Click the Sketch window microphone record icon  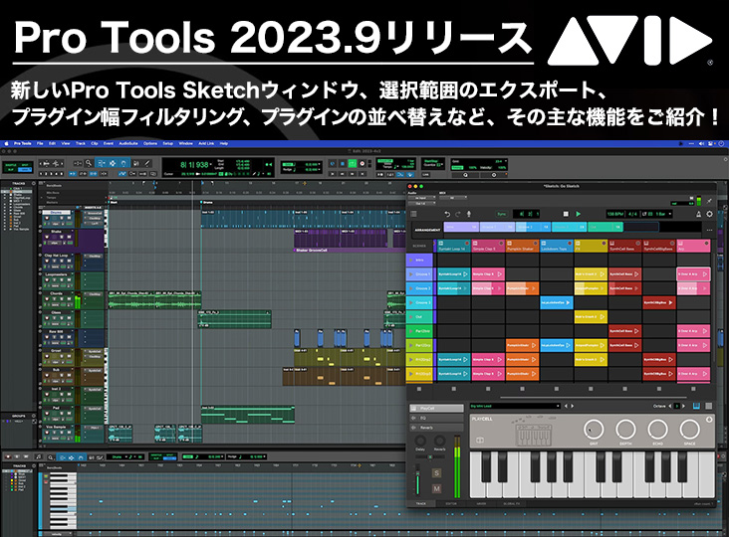469,214
